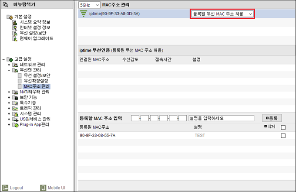Screen dimensions: 296x192
Task: Click the USB/서비스 관리 USB icon
Action: pos(15,120)
